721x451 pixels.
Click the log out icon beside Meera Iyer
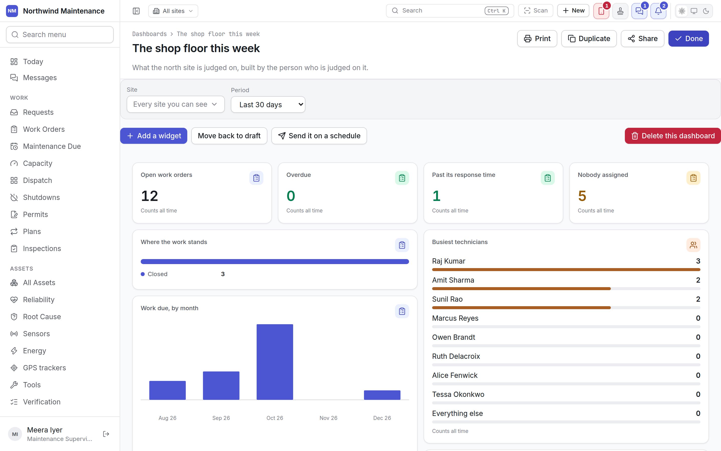106,434
